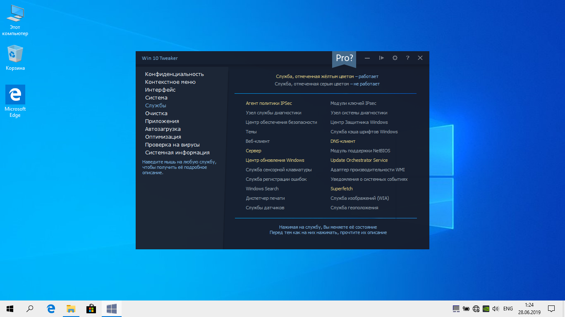Open Win 10 Tweaker settings gear
This screenshot has width=565, height=317.
click(x=395, y=58)
